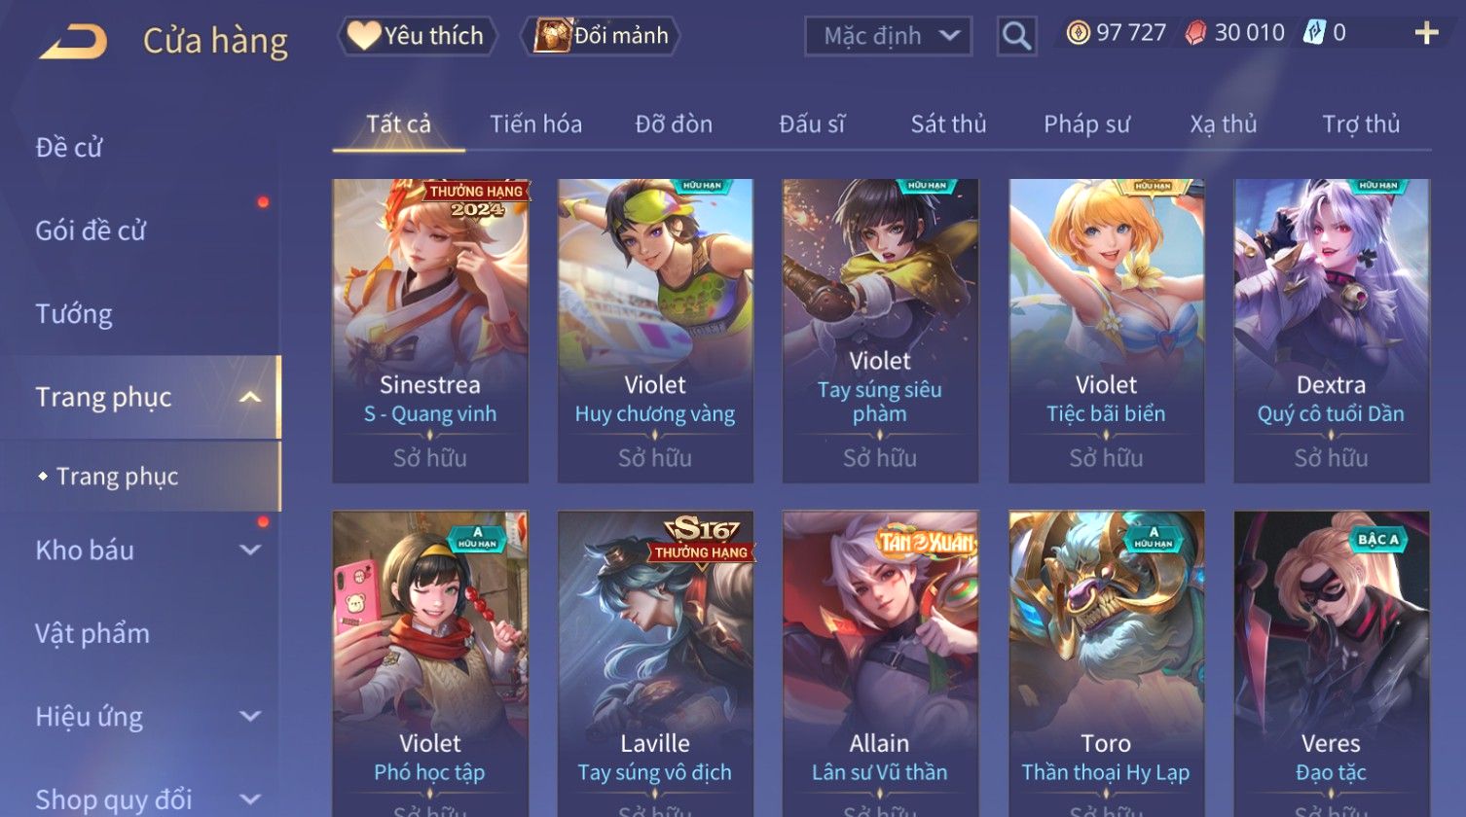Open the Vật phẩm sidebar item
The width and height of the screenshot is (1466, 817).
pyautogui.click(x=92, y=633)
